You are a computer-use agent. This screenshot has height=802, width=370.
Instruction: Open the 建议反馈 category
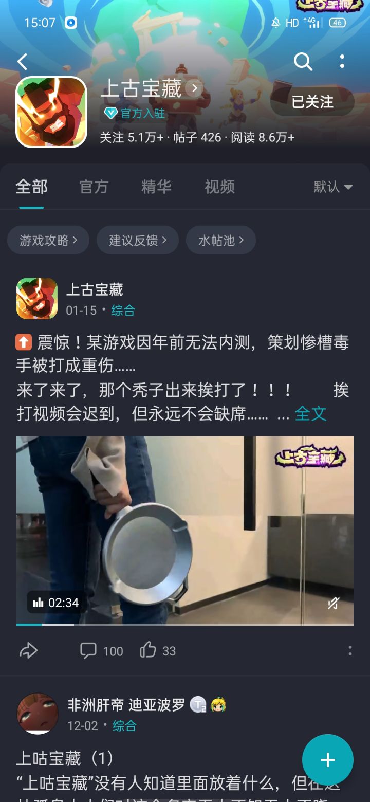138,240
